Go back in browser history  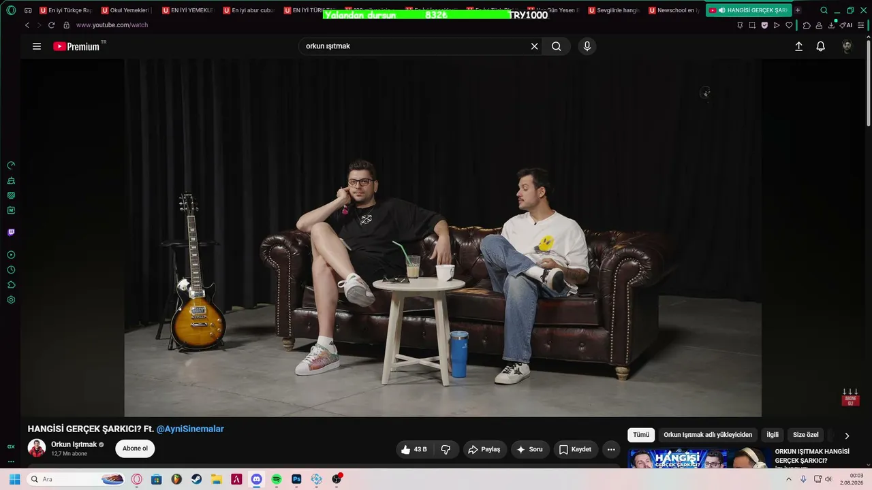click(27, 25)
